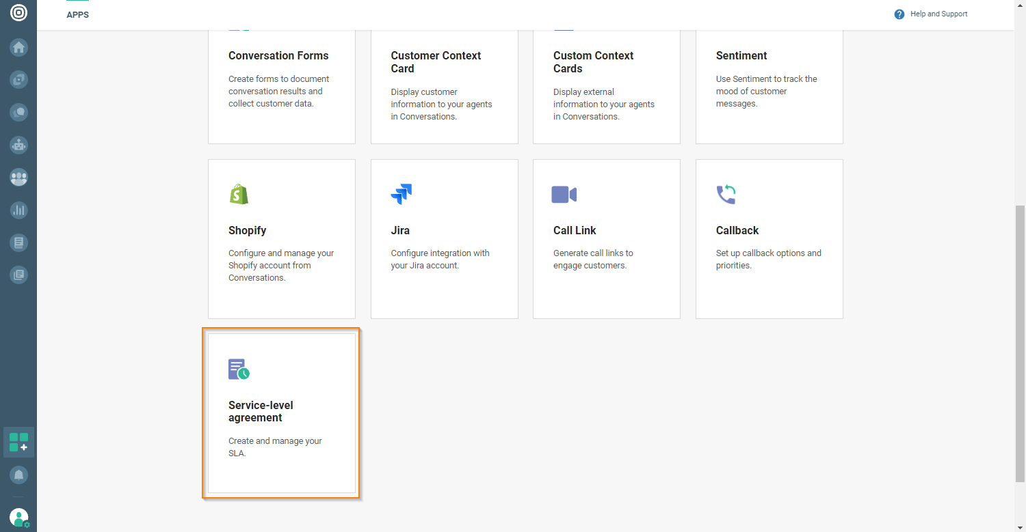Open the Service-level agreement card
1026x532 pixels.
[x=281, y=412]
